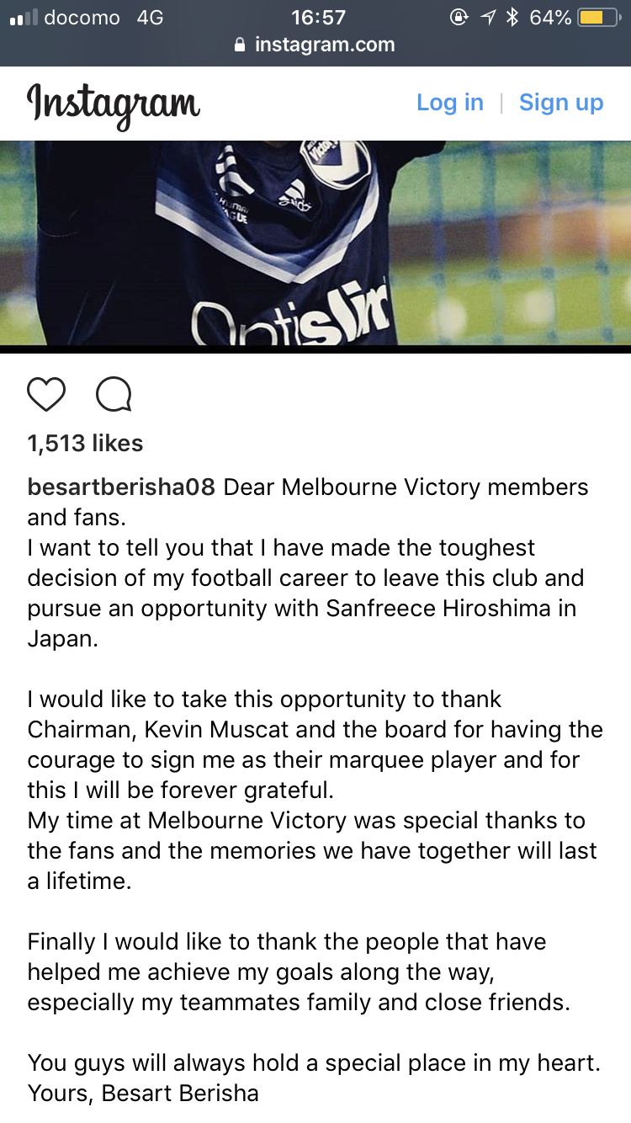This screenshot has height=1123, width=631.
Task: Tap the rotation lock status icon
Action: (x=459, y=17)
